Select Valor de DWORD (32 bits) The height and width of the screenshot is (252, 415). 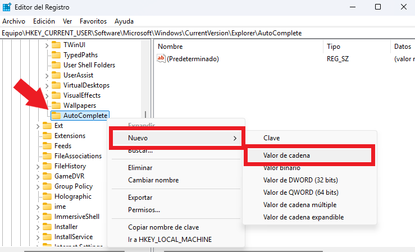pyautogui.click(x=309, y=180)
